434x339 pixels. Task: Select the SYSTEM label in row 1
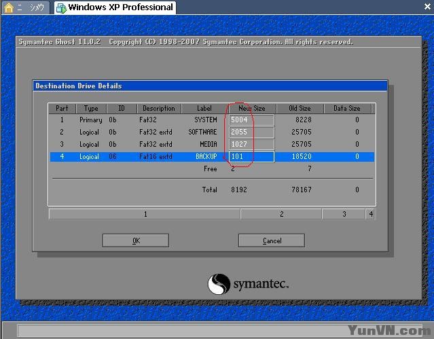[x=206, y=120]
